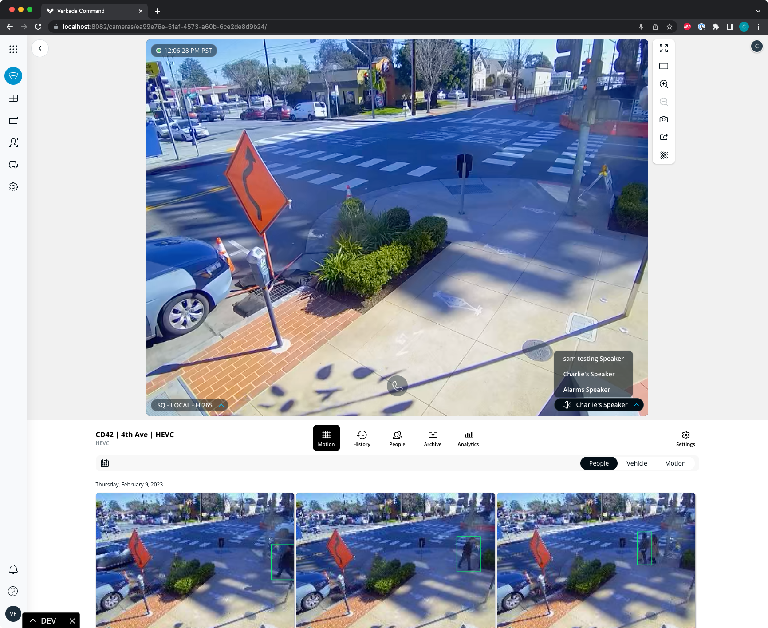This screenshot has height=628, width=768.
Task: Reload the browser page
Action: pos(38,27)
